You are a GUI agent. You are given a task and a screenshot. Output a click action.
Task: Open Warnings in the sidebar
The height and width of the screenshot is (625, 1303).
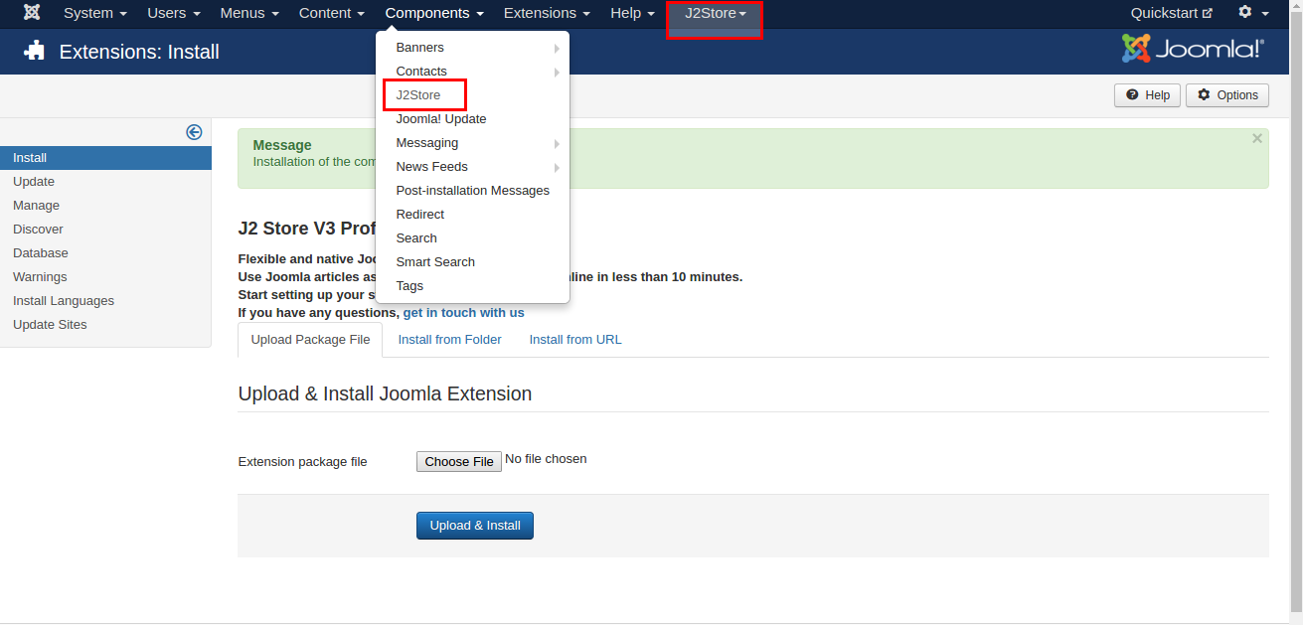105,277
